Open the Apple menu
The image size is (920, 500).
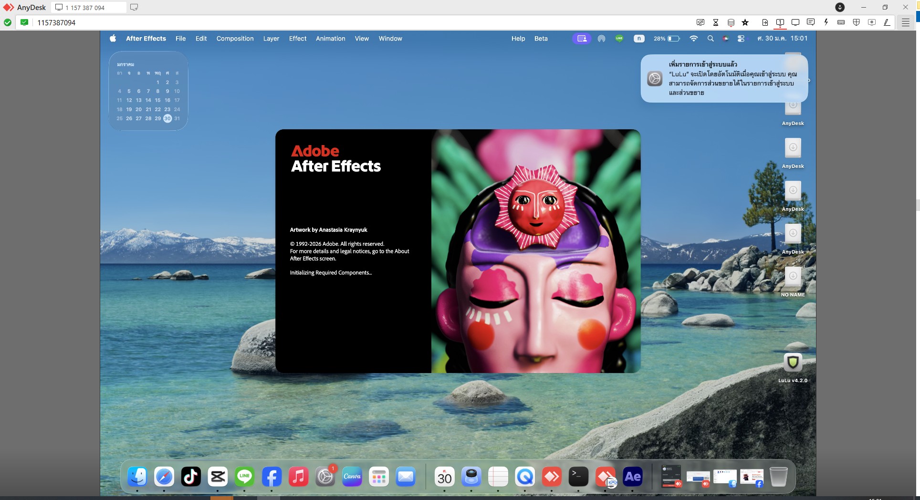point(113,39)
